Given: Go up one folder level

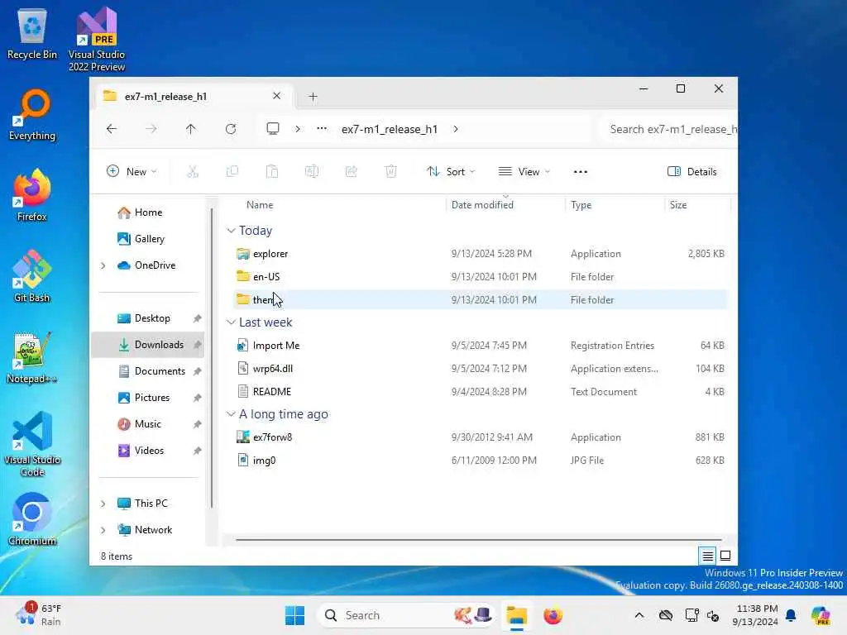Looking at the screenshot, I should tap(191, 129).
